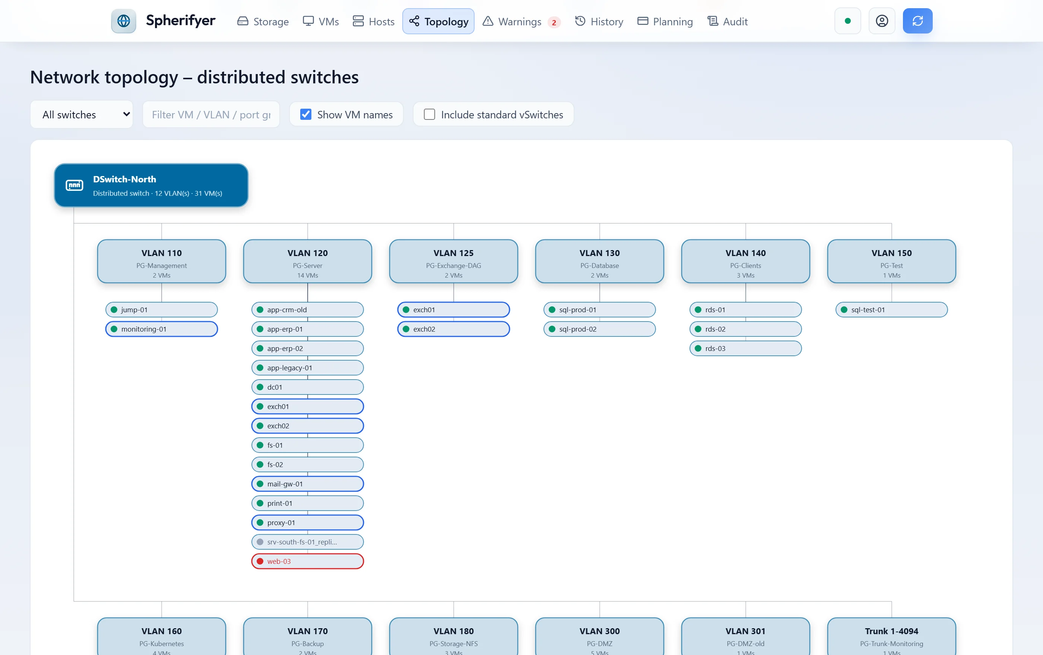Select the VLAN 125 PG-Exchange-DAG node
Viewport: 1043px width, 655px height.
[453, 261]
